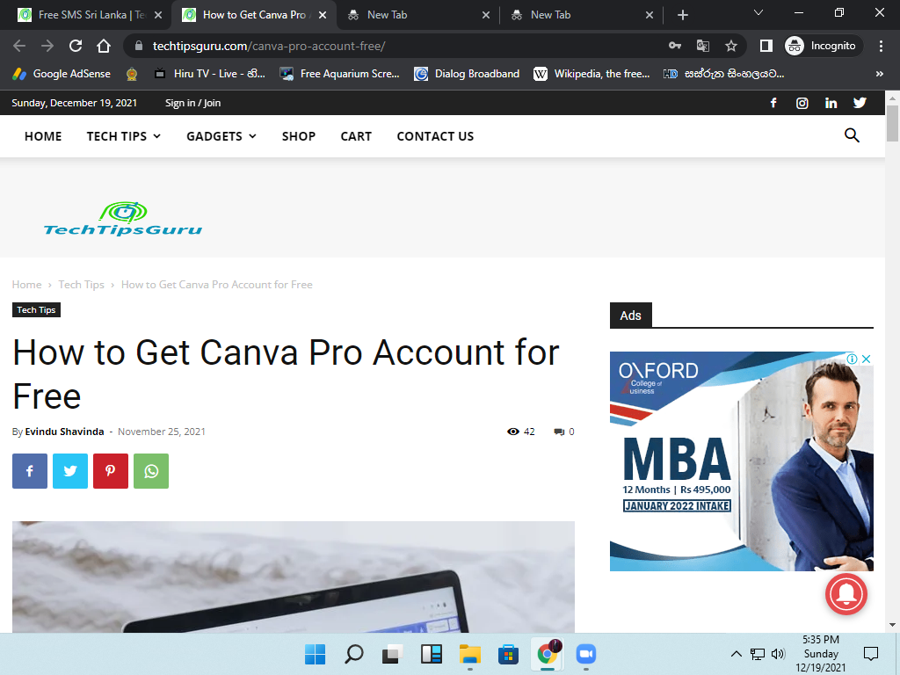Screen dimensions: 900x675
Task: Open author Evindu Shavinda link
Action: pos(64,432)
